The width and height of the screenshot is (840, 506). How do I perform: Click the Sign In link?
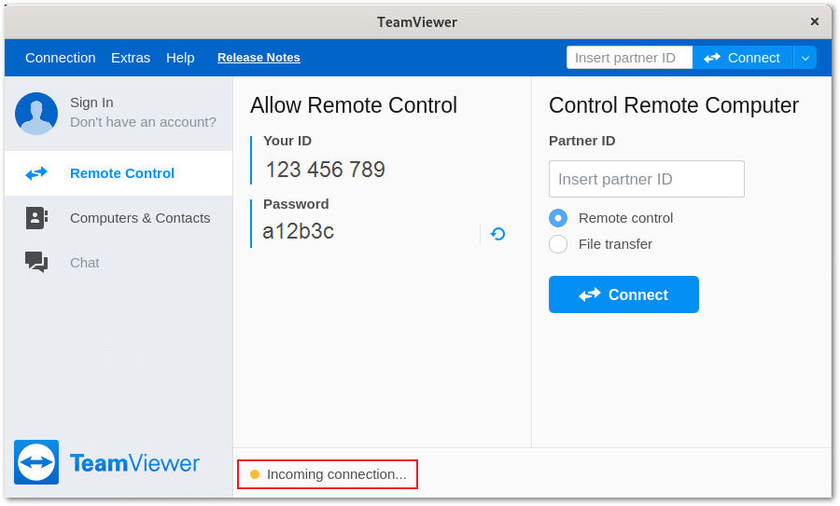point(91,103)
